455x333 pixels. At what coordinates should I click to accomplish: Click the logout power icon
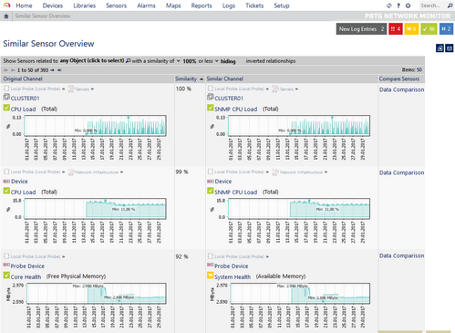(x=408, y=5)
